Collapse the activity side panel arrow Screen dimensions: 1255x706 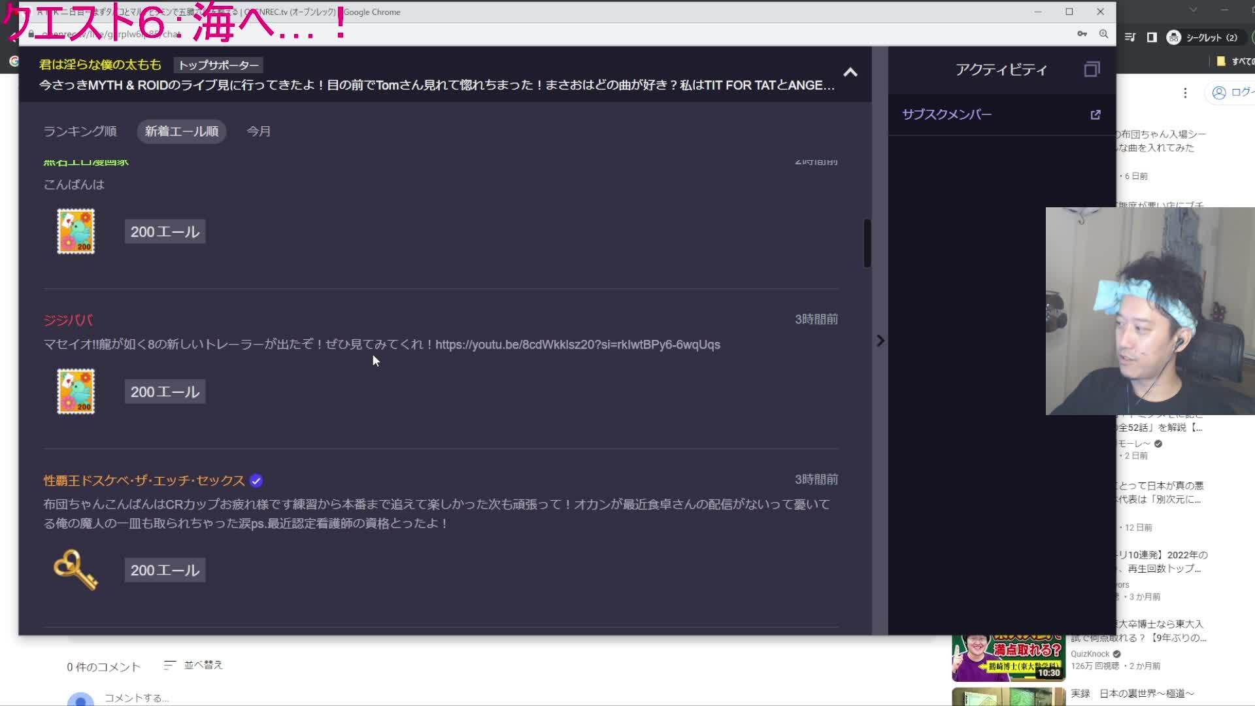pos(880,341)
